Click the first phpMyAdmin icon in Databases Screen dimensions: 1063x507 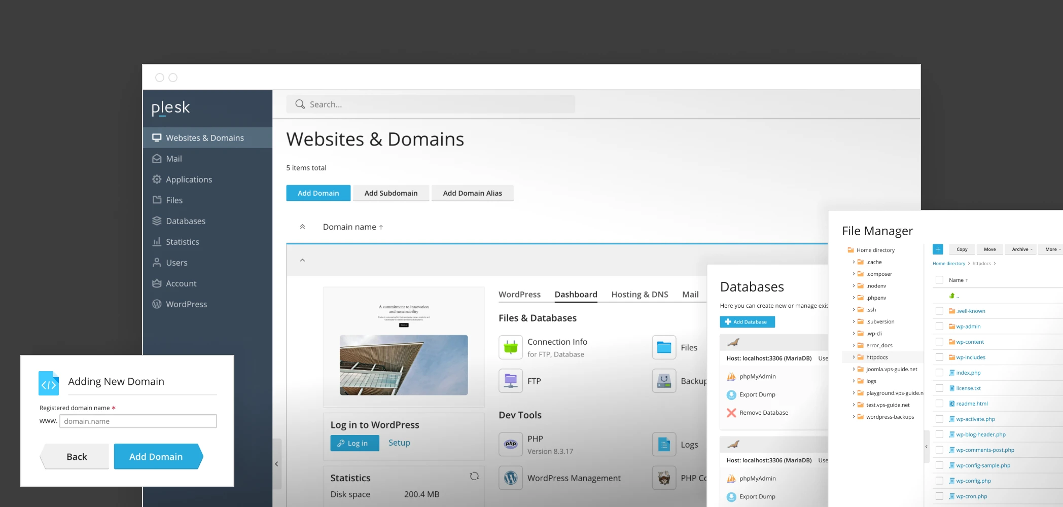pyautogui.click(x=731, y=376)
